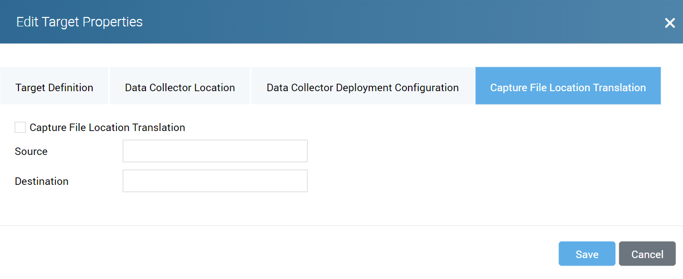The image size is (683, 279).
Task: Open the Data Collector Location tab
Action: [x=180, y=88]
